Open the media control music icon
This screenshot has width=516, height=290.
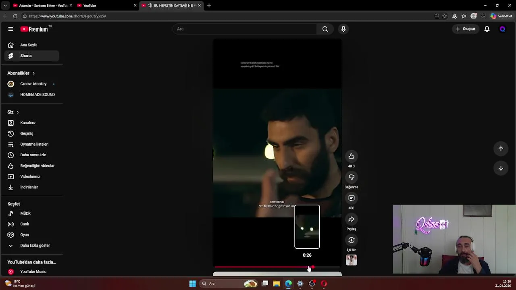point(454,16)
